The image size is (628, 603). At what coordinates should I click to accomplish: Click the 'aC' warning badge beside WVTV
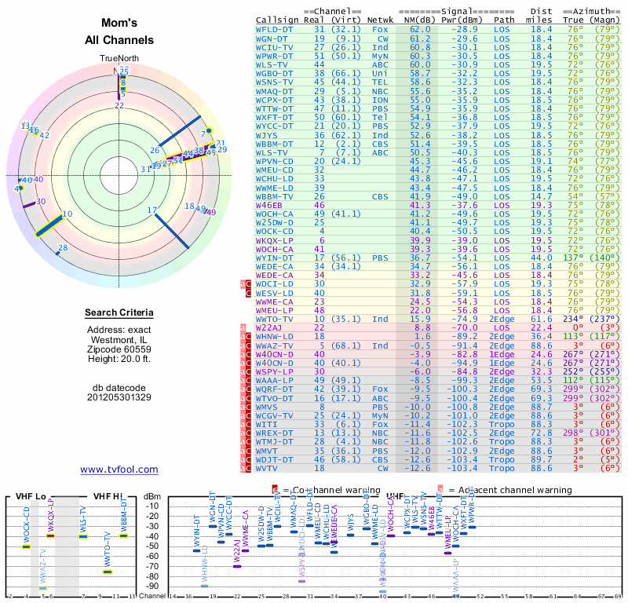(x=246, y=469)
